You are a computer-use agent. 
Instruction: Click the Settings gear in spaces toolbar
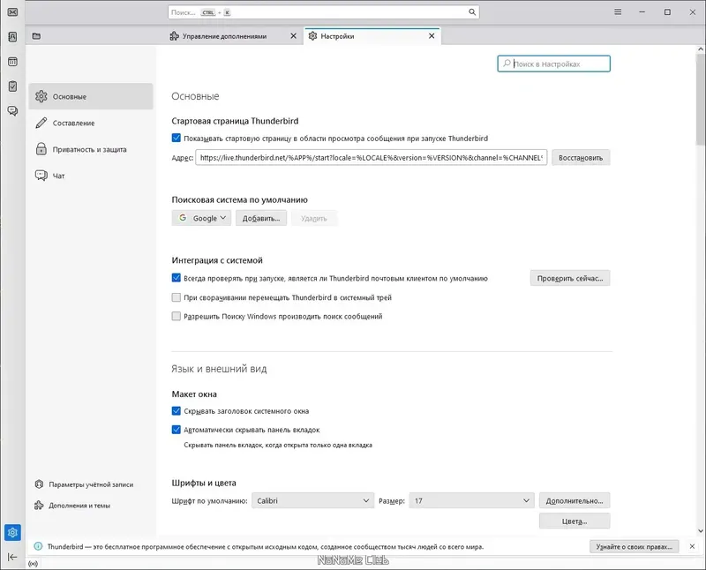point(12,533)
